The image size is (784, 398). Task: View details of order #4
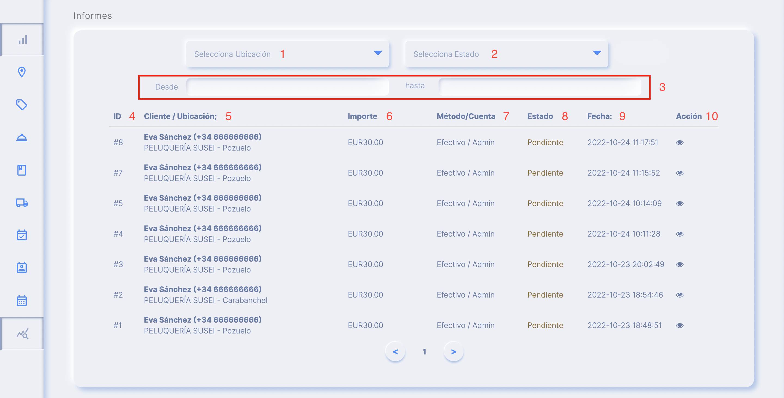point(680,234)
